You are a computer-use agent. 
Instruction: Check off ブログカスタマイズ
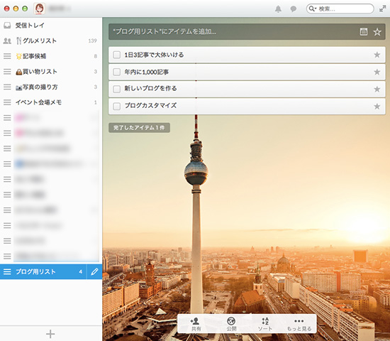[x=117, y=106]
